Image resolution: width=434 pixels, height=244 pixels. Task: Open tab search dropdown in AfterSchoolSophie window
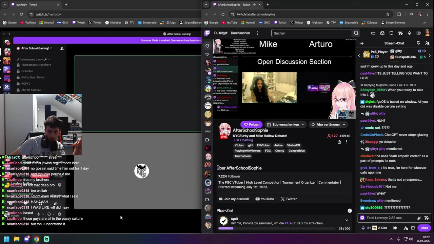tap(206, 5)
